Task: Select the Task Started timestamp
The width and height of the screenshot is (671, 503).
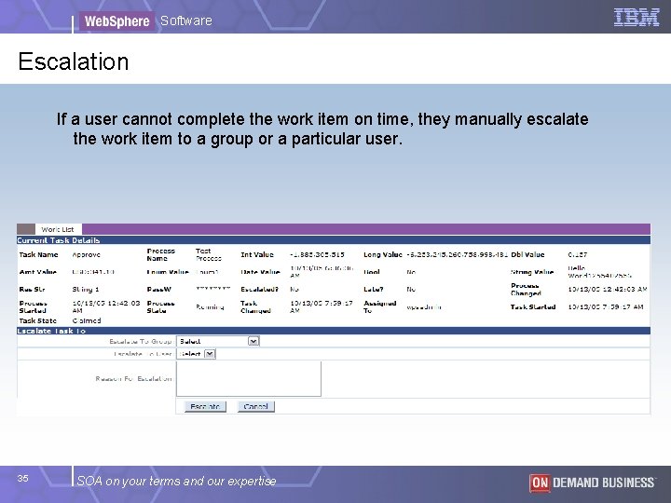Action: pos(606,306)
